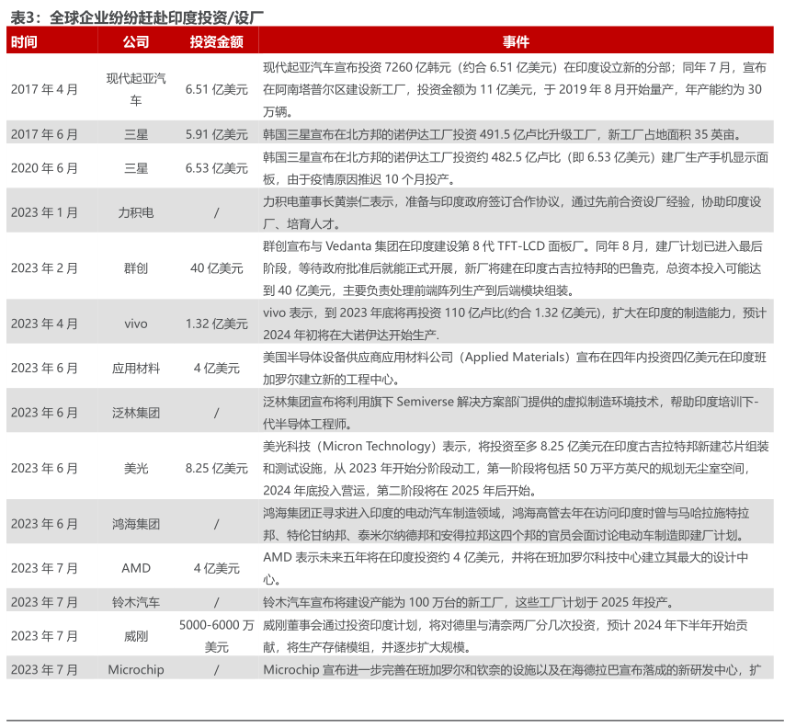Select the "vivo" company cell
The height and width of the screenshot is (728, 796).
pyautogui.click(x=136, y=324)
